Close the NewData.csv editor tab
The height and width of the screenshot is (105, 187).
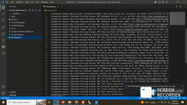(x=58, y=6)
